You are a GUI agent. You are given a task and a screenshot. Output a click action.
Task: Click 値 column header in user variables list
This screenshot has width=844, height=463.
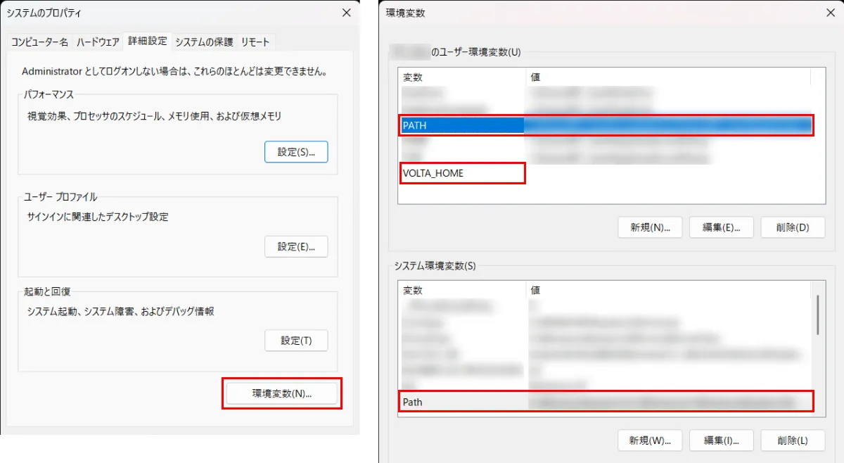coord(668,77)
